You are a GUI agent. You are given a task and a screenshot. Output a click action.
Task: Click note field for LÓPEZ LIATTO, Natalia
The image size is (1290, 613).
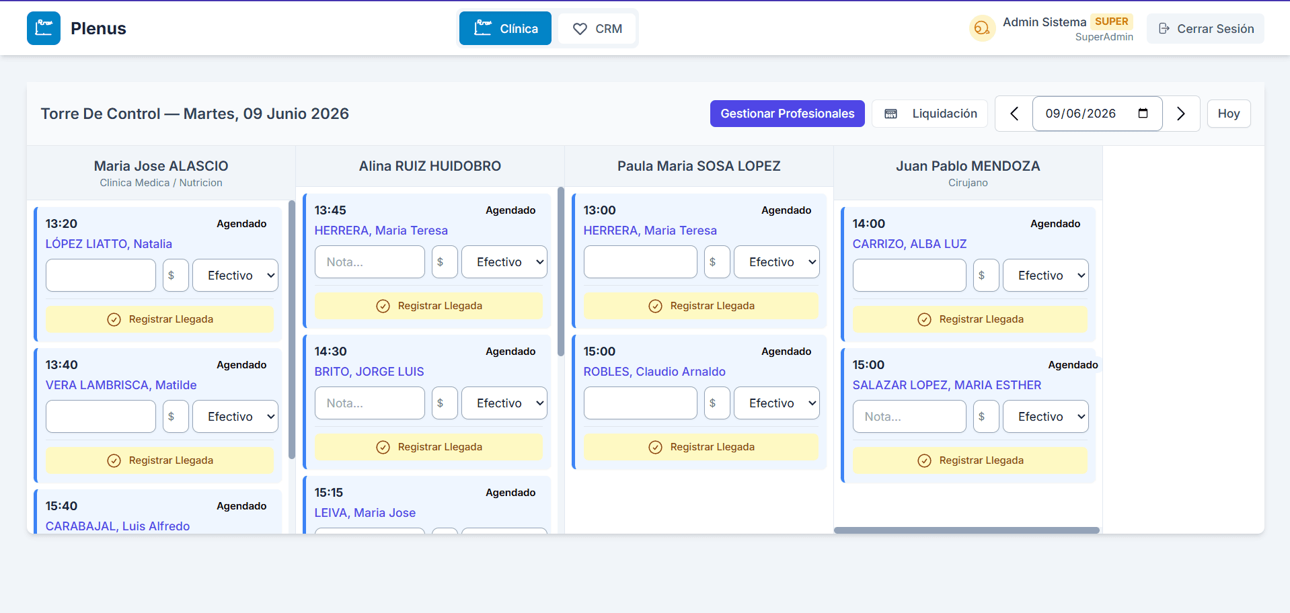(x=101, y=276)
